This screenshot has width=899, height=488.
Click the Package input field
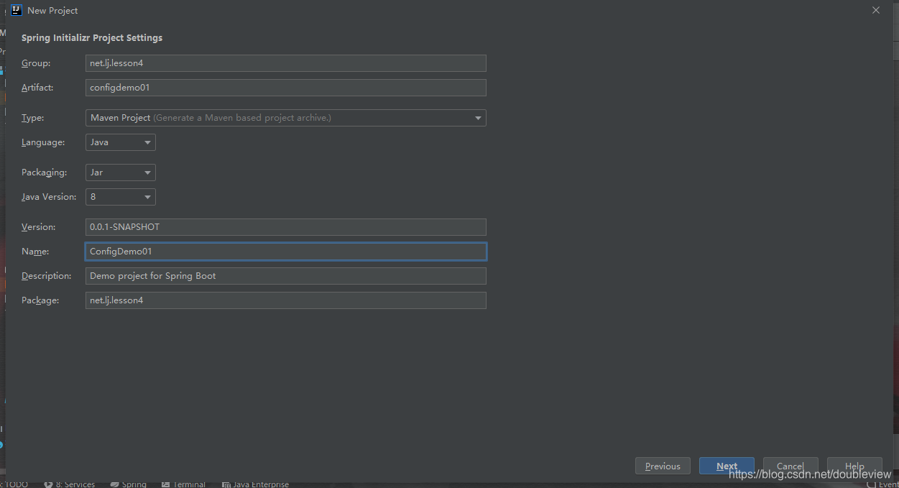[285, 300]
